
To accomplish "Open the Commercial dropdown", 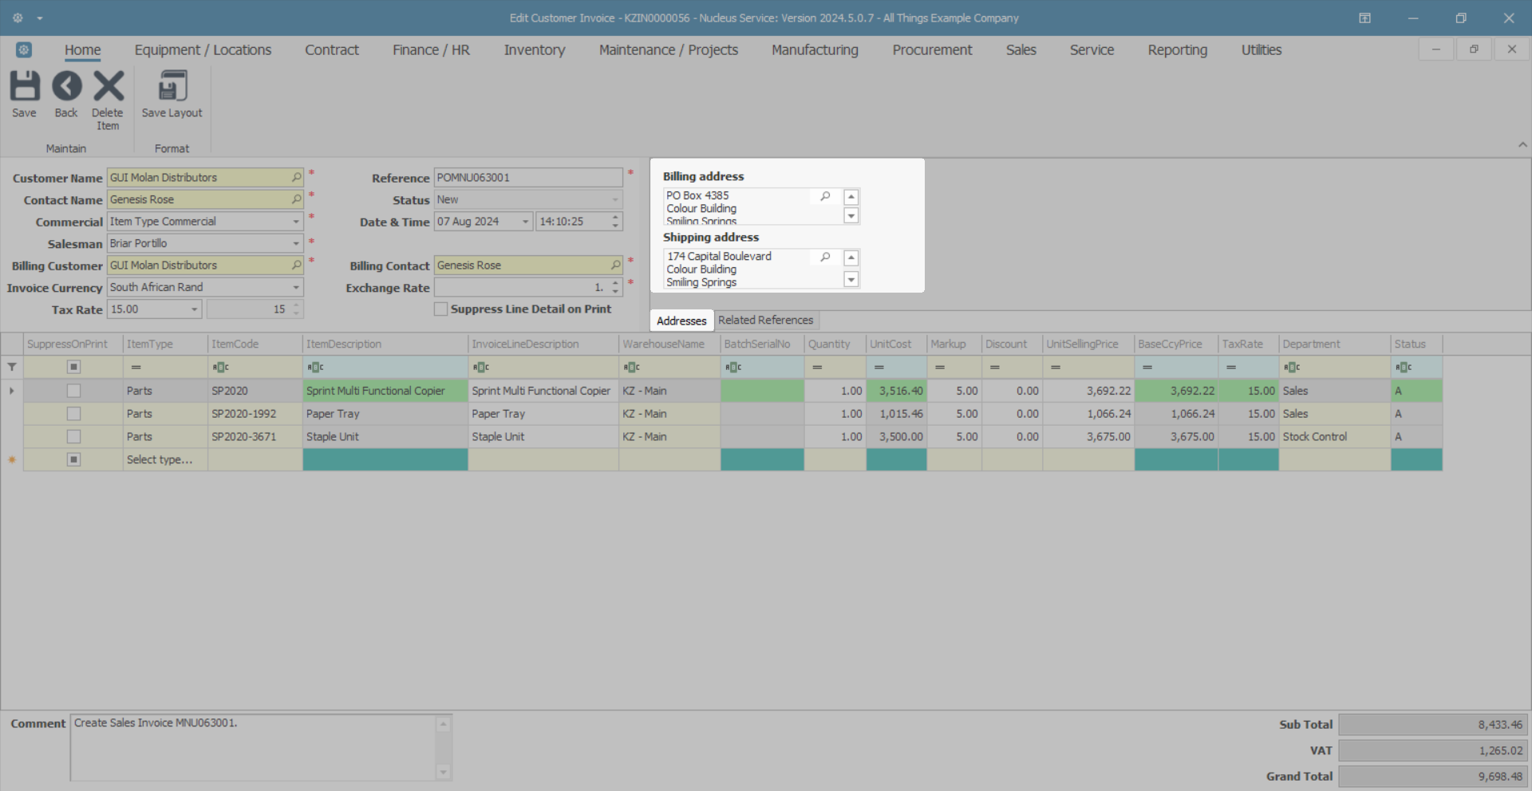I will [296, 222].
